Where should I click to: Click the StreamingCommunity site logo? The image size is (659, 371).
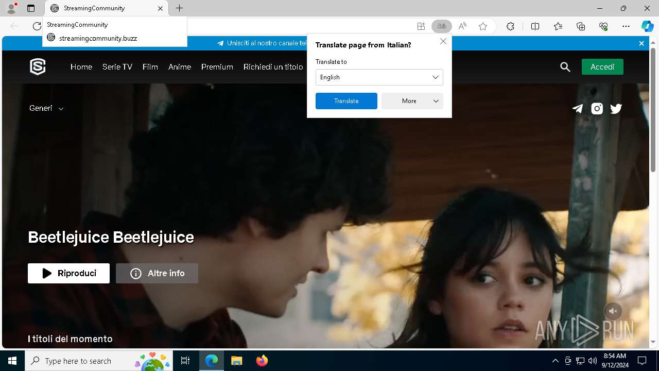38,66
